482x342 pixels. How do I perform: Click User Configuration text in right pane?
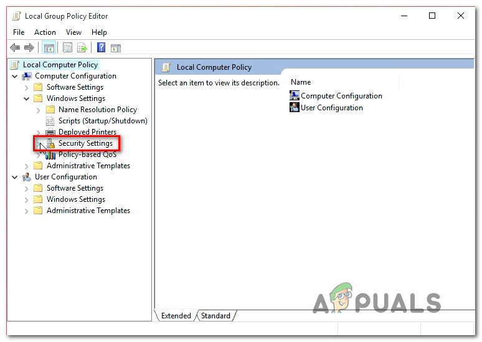coord(332,108)
